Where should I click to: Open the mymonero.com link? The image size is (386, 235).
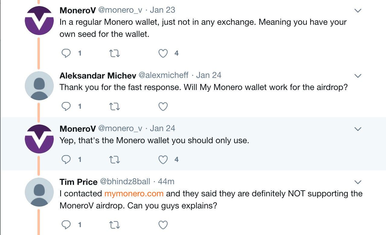[134, 193]
